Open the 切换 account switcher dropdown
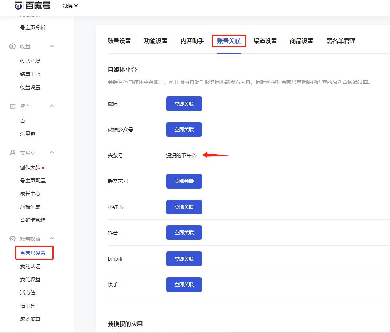 (x=69, y=5)
